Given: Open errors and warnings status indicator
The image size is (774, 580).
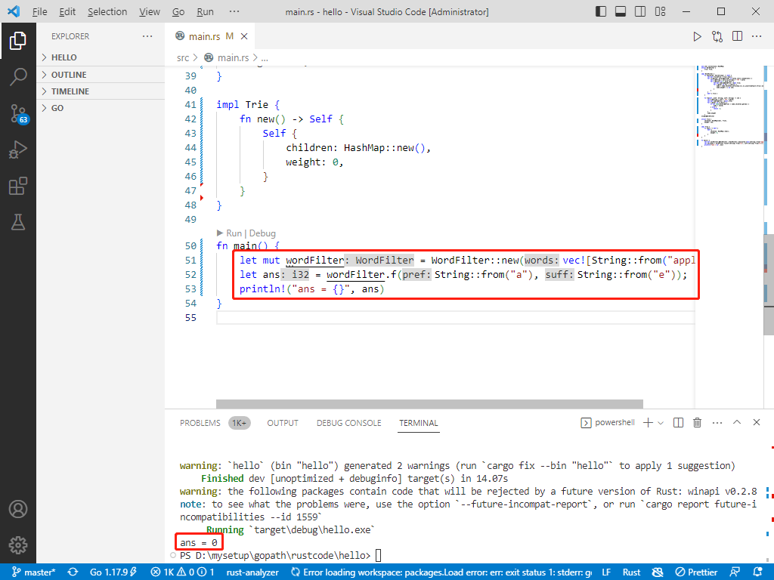Looking at the screenshot, I should coord(182,572).
